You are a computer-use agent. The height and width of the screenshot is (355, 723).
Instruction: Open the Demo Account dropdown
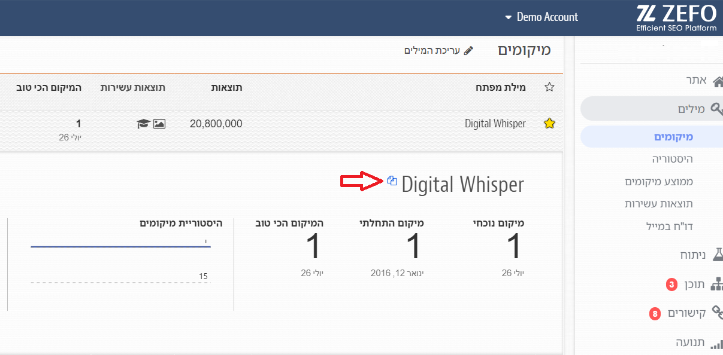542,17
